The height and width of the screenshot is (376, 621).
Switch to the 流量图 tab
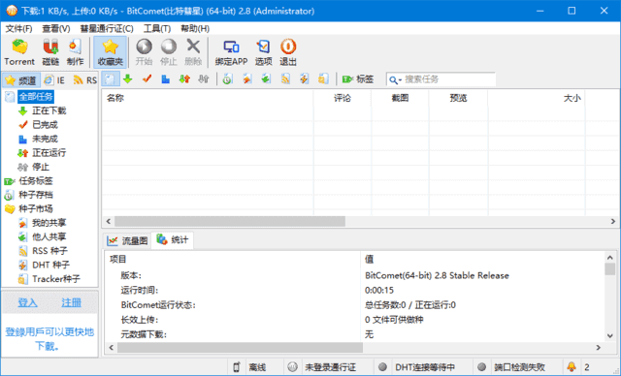point(127,240)
